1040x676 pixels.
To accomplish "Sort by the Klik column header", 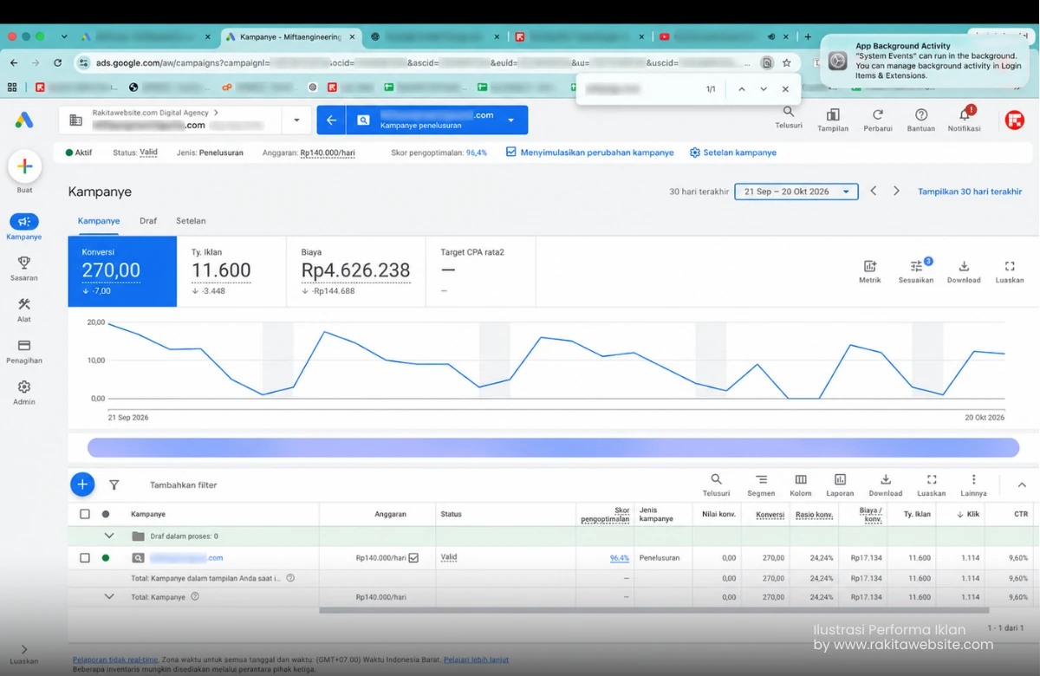I will tap(968, 514).
